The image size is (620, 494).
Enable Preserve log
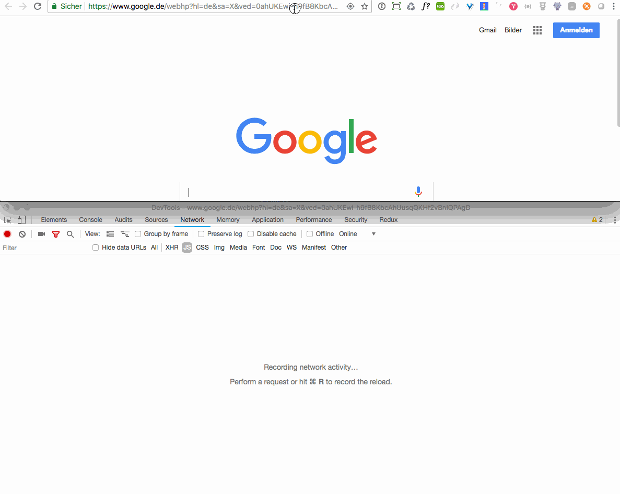201,234
